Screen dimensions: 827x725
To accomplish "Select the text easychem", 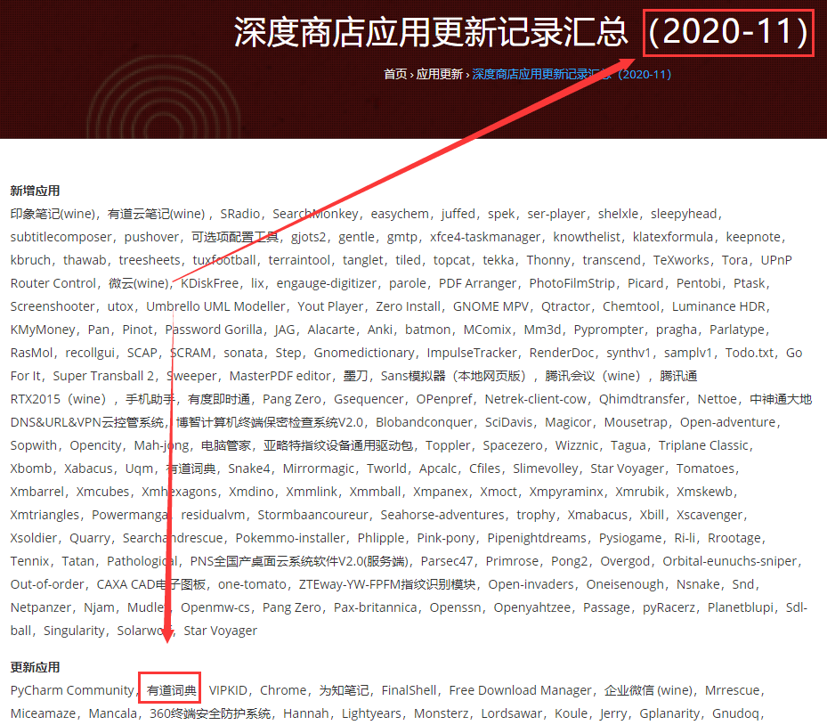I will (400, 214).
